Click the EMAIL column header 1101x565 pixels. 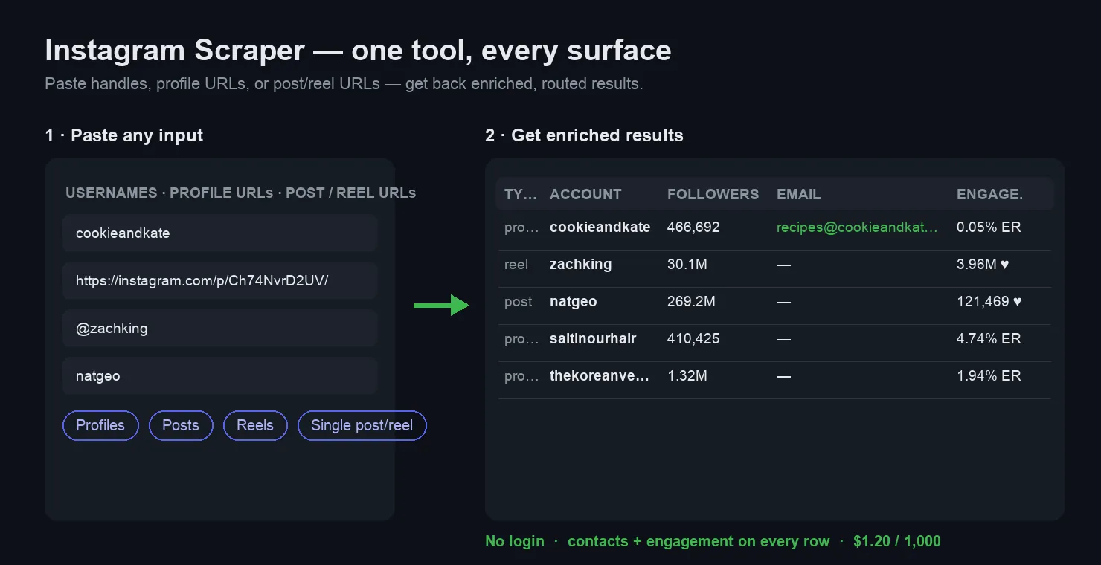(x=798, y=194)
